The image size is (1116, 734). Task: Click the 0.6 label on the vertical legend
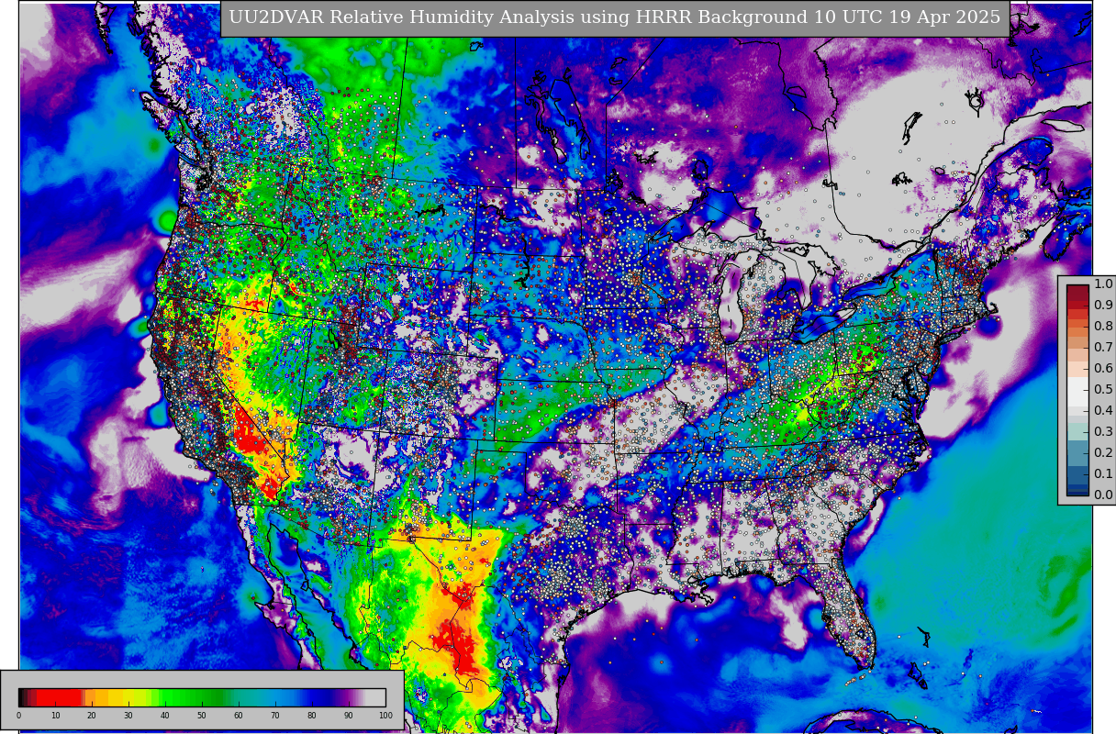pyautogui.click(x=1103, y=368)
